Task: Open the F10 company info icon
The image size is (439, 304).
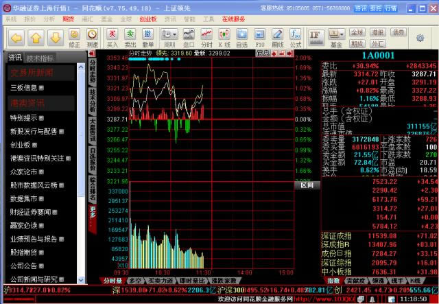Action: [x=260, y=36]
